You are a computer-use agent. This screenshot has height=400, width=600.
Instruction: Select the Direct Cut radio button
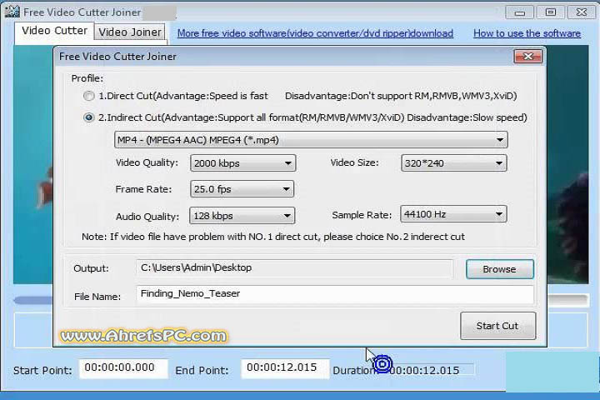click(89, 96)
